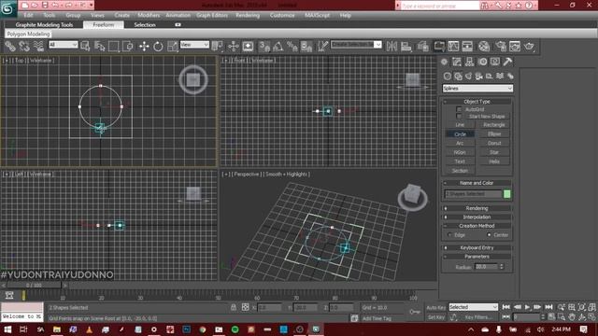Open the Splines category dropdown

point(477,89)
